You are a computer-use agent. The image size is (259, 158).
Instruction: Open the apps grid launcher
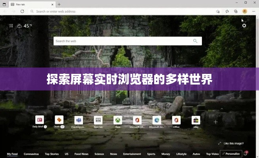[x=11, y=26]
